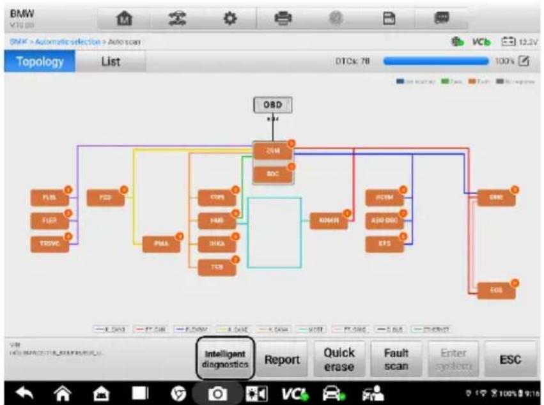This screenshot has height=405, width=544.
Task: Click the greyed help icon in top toolbar
Action: (x=336, y=18)
